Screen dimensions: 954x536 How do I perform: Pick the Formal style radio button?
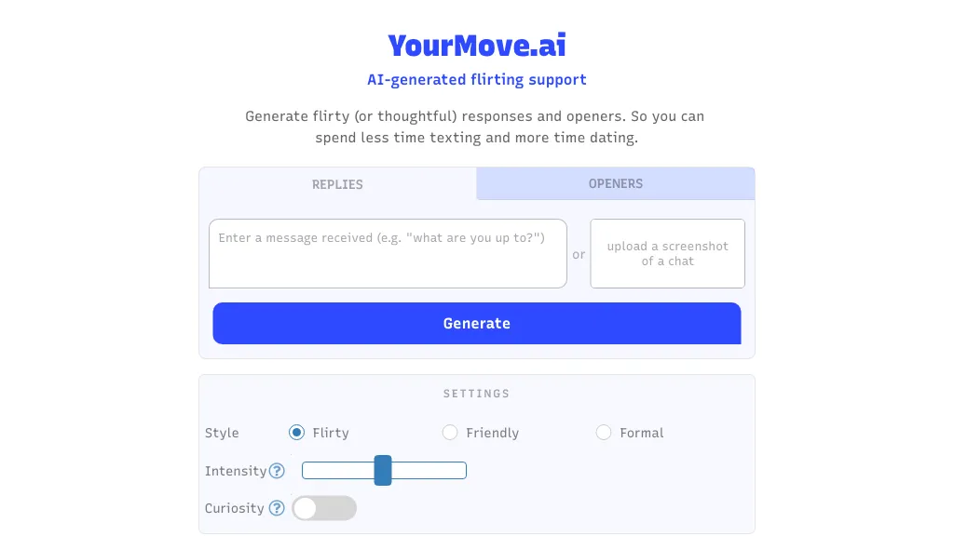coord(604,433)
